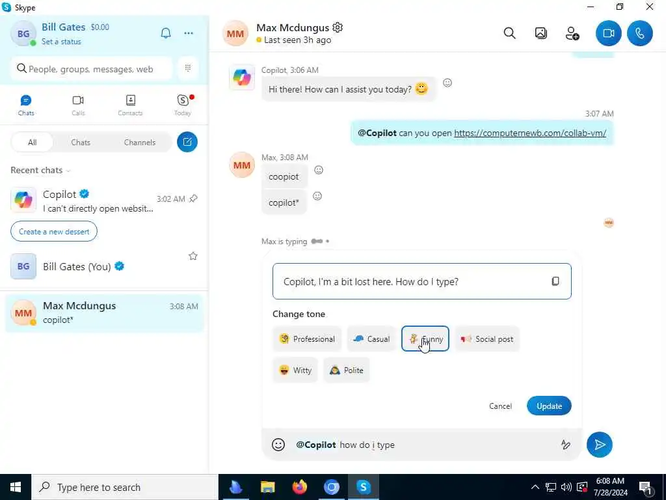Choose the Professional tone
Screen dimensions: 666x500
[x=307, y=339]
